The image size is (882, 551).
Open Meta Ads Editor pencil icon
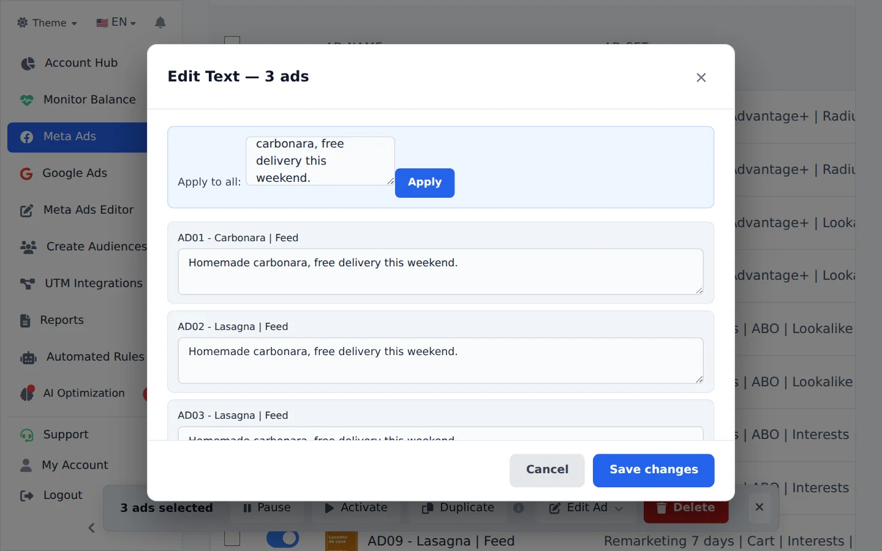(x=27, y=211)
